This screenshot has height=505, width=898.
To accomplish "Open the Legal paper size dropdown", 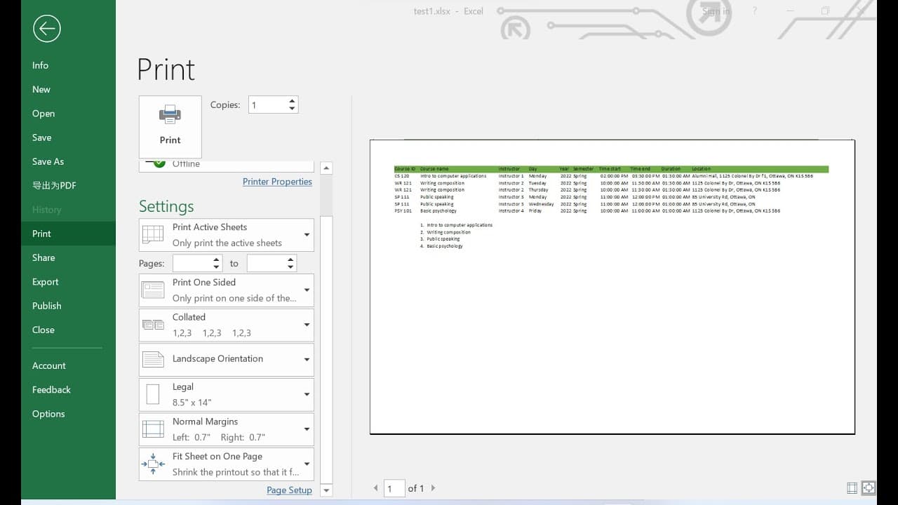I will click(x=227, y=394).
